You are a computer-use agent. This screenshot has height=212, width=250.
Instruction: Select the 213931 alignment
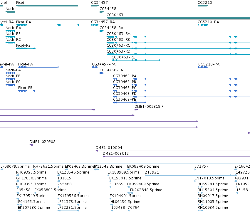191,175
